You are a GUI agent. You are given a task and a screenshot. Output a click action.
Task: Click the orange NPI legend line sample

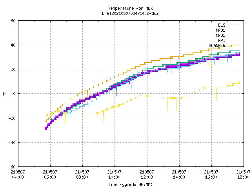234,40
